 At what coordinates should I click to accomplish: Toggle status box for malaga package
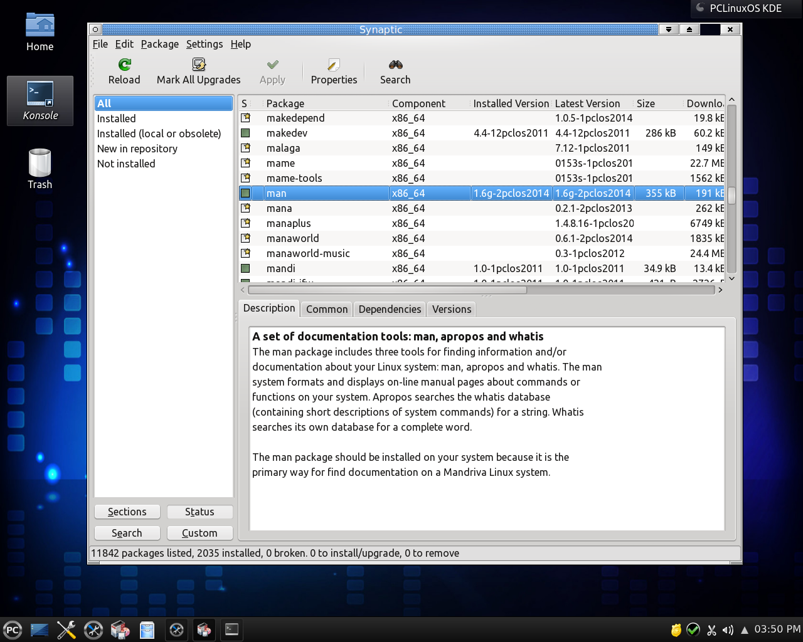245,148
